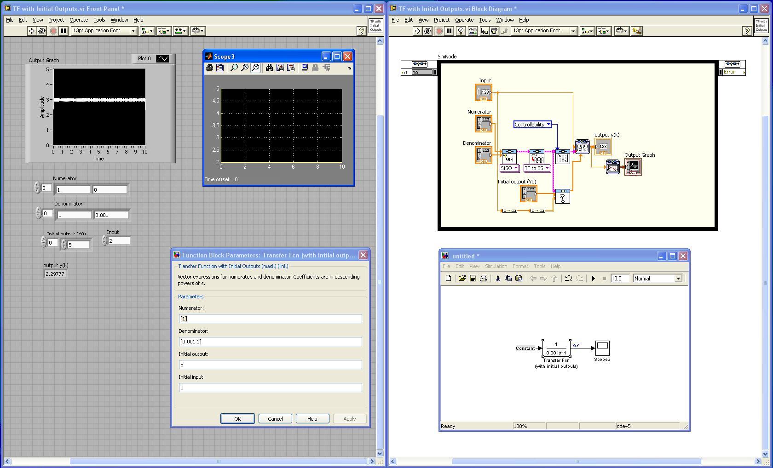Open Operate menu in Front Panel

[x=79, y=20]
